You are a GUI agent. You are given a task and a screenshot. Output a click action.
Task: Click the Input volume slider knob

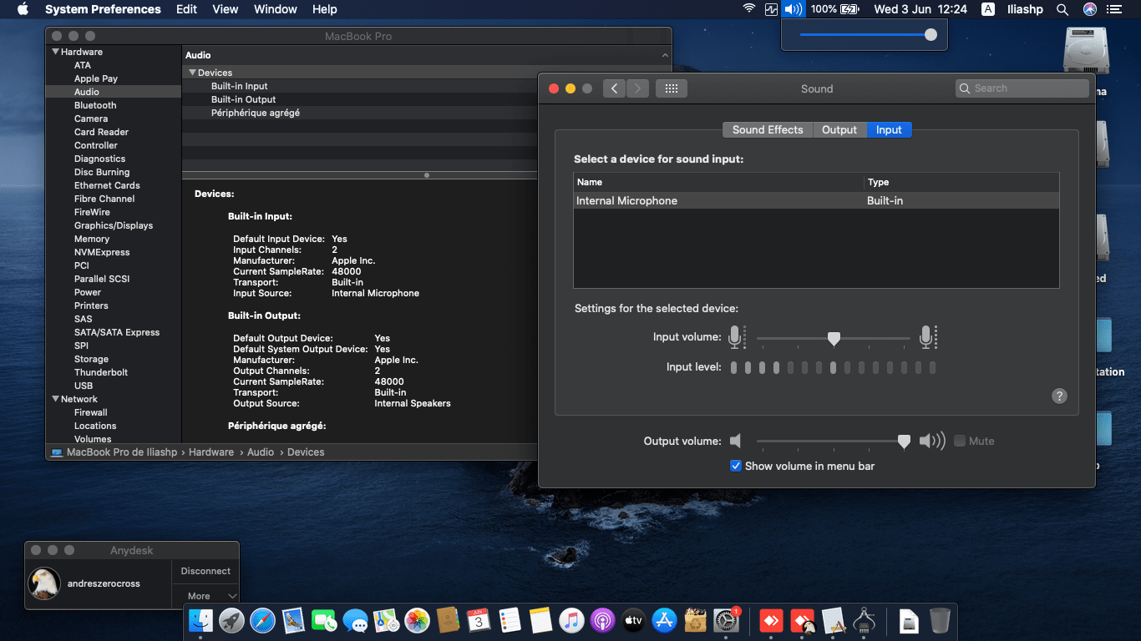coord(833,338)
